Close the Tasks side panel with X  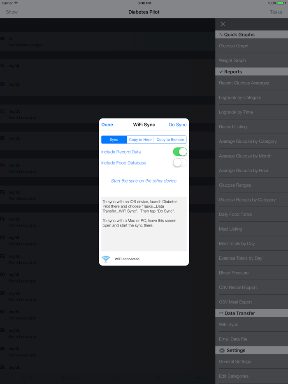tap(223, 24)
